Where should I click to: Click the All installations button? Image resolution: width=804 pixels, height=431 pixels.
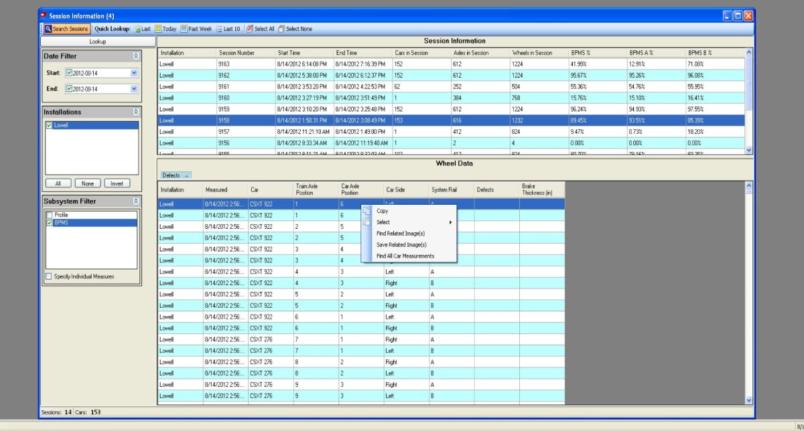coord(58,183)
